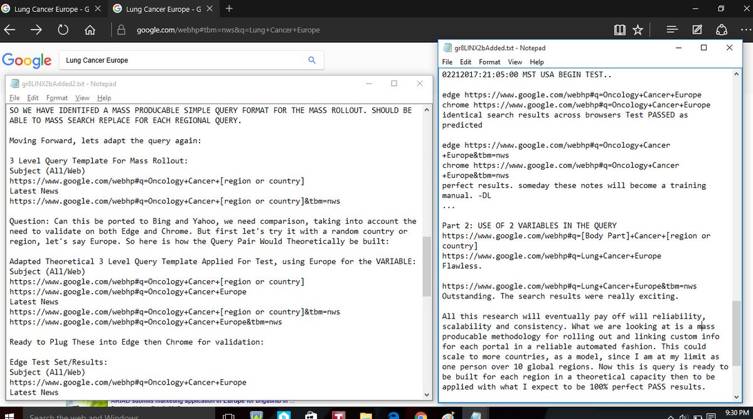This screenshot has width=753, height=419.
Task: Maximize the gr8LINX2bAdded2.txt Notepad window
Action: point(394,84)
